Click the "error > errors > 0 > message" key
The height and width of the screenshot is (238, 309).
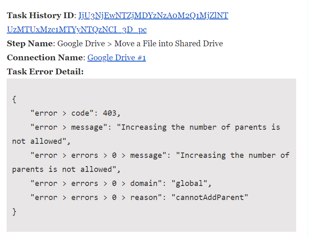tap(98, 155)
